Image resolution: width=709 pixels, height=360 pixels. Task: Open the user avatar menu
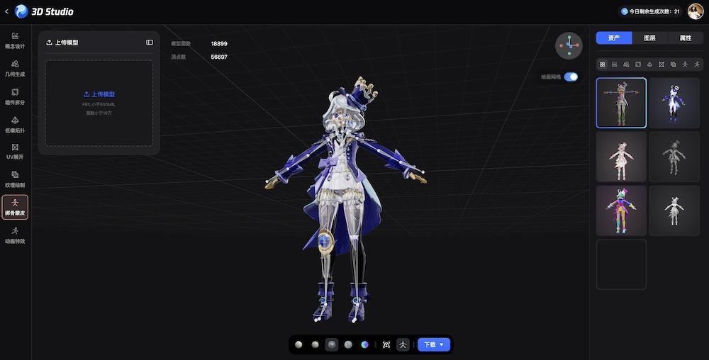coord(695,11)
